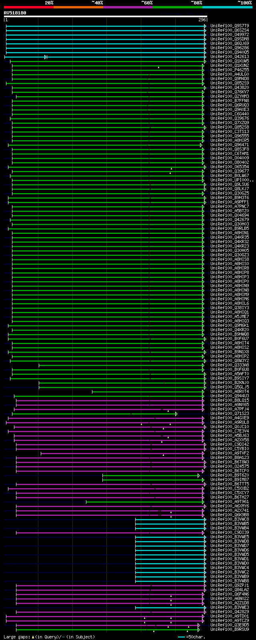Open the UniRef100_Q6SZS4 hit label
Viewport: 256px width, 640px height.
(230, 30)
